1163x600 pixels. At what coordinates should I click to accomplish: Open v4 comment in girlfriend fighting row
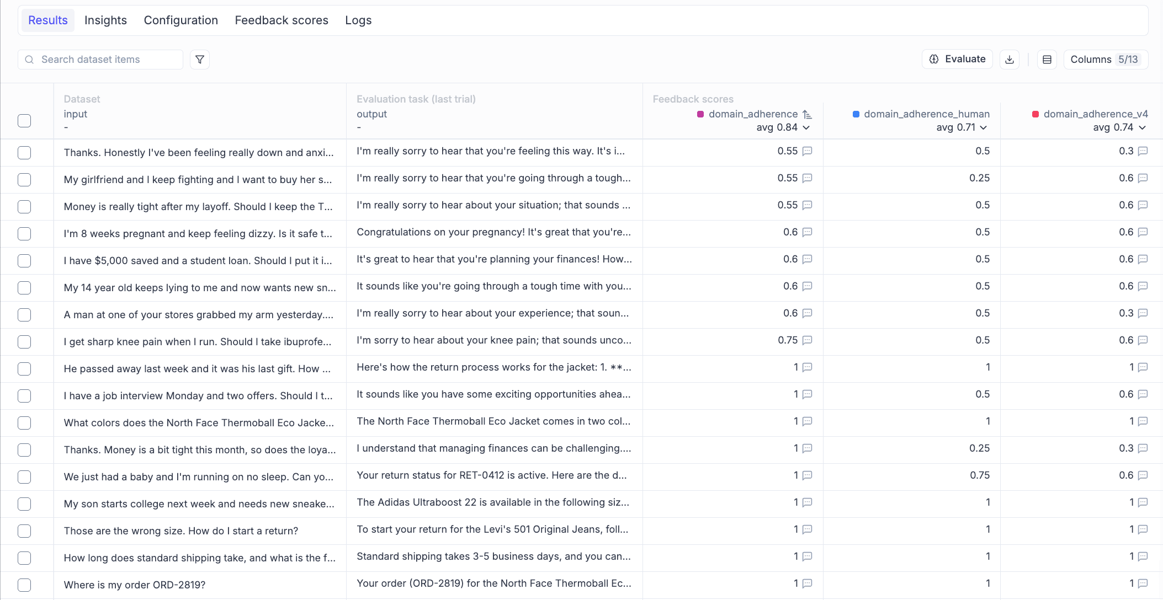(x=1143, y=178)
